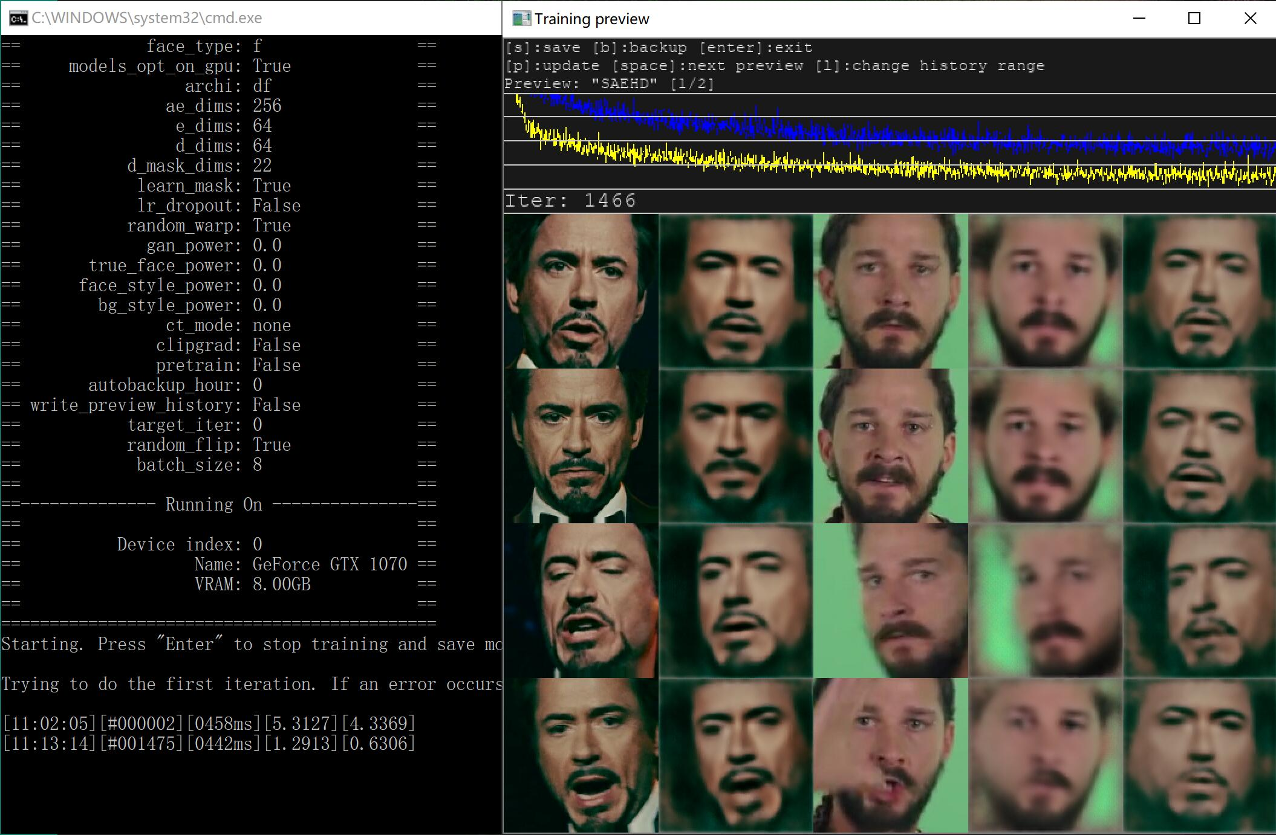Click fourth-row face with raised hand

pos(891,755)
